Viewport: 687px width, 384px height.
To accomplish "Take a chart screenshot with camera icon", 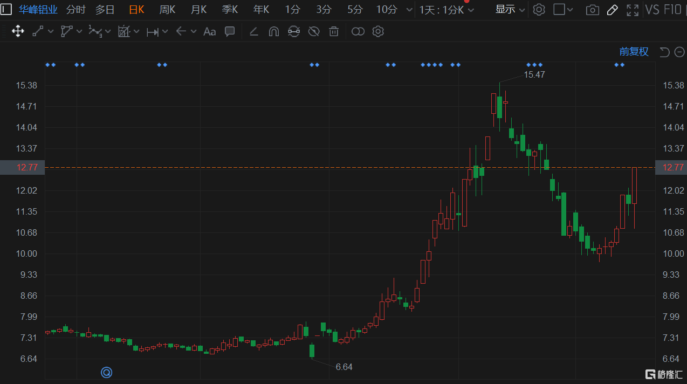I will (x=593, y=10).
